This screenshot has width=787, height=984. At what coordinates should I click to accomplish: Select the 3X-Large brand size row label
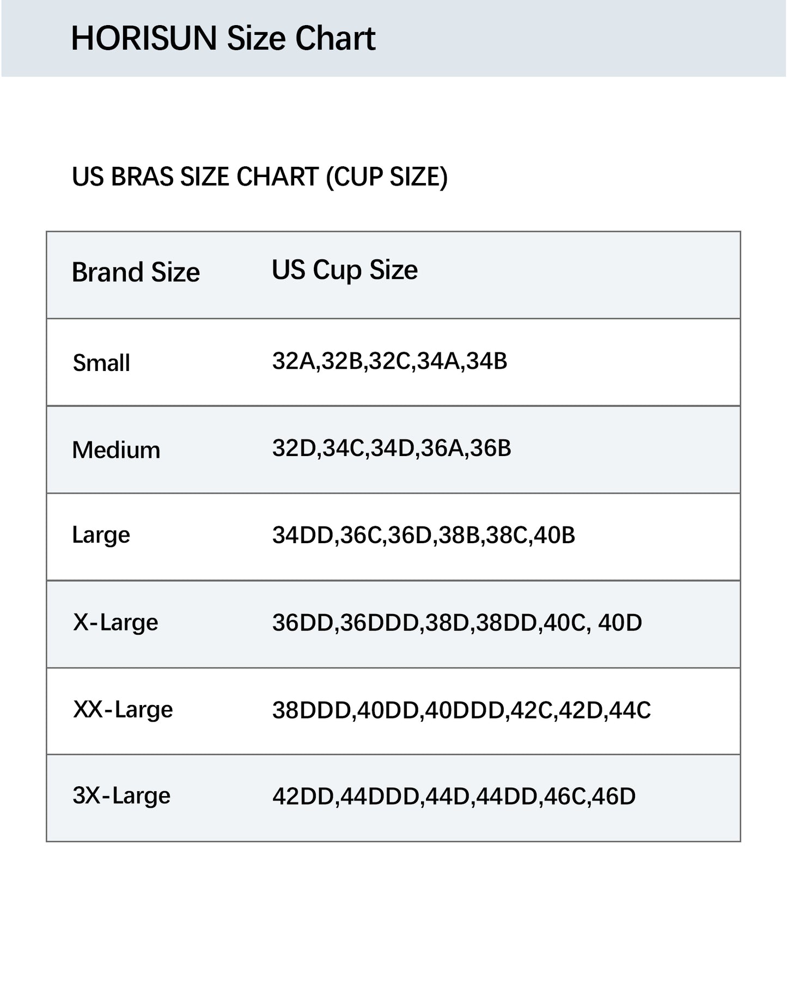click(x=121, y=795)
